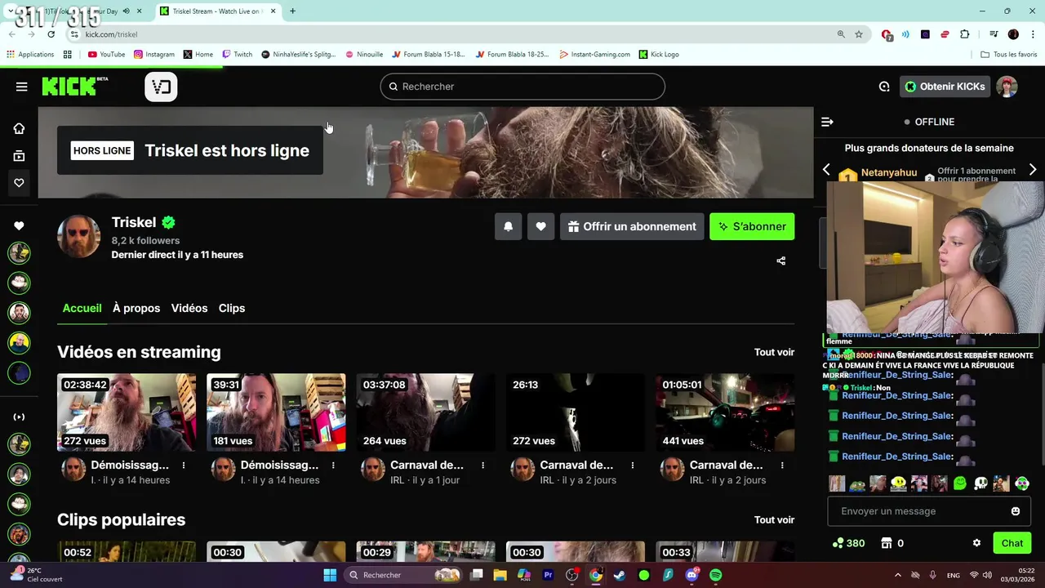Image resolution: width=1045 pixels, height=588 pixels.
Task: Open the emoji picker in message box
Action: pyautogui.click(x=1016, y=511)
